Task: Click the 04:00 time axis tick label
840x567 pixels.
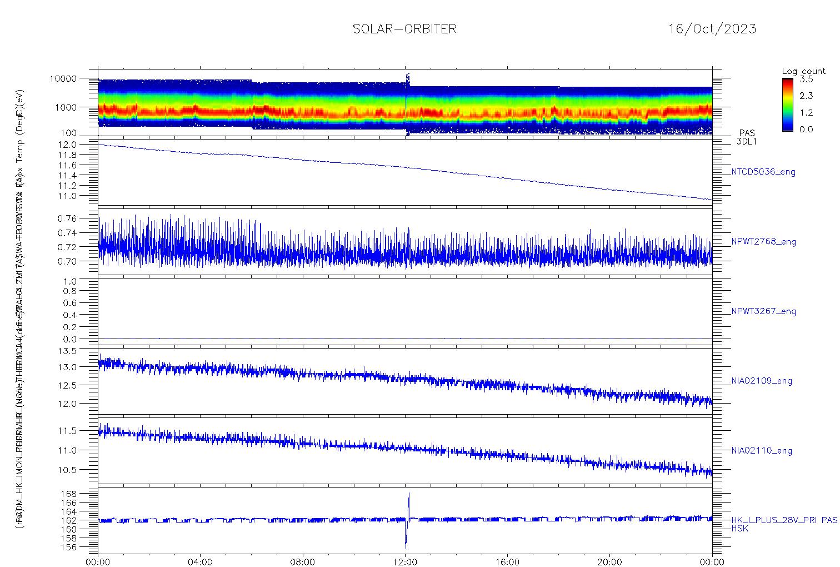Action: [x=200, y=562]
